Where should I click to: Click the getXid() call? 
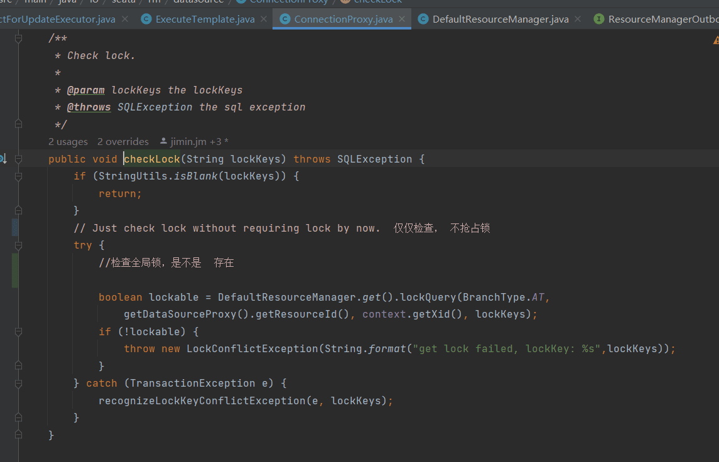click(438, 314)
